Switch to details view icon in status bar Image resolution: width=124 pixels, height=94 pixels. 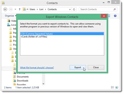112,87
